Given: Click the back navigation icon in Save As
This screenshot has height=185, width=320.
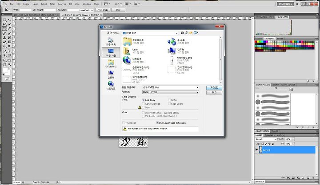Looking at the screenshot, I should point(182,33).
